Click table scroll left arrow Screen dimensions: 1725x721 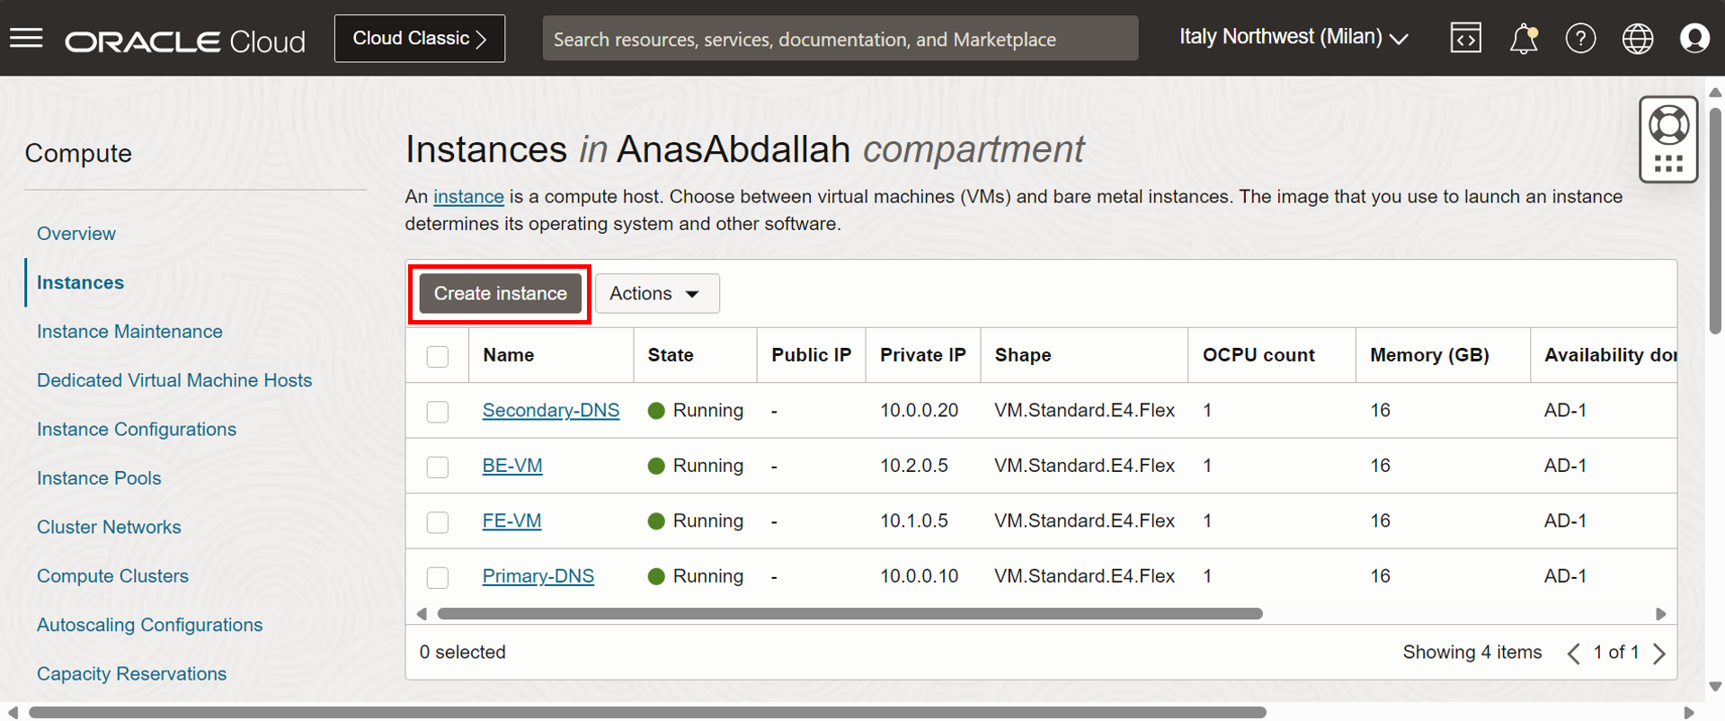click(422, 614)
